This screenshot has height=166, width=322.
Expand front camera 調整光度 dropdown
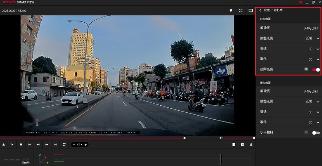[x=318, y=39]
